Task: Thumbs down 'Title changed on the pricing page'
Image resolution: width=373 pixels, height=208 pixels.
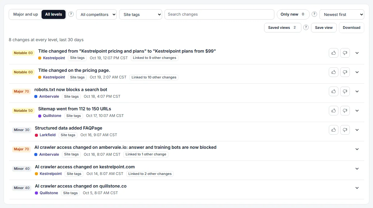Action: [x=345, y=72]
